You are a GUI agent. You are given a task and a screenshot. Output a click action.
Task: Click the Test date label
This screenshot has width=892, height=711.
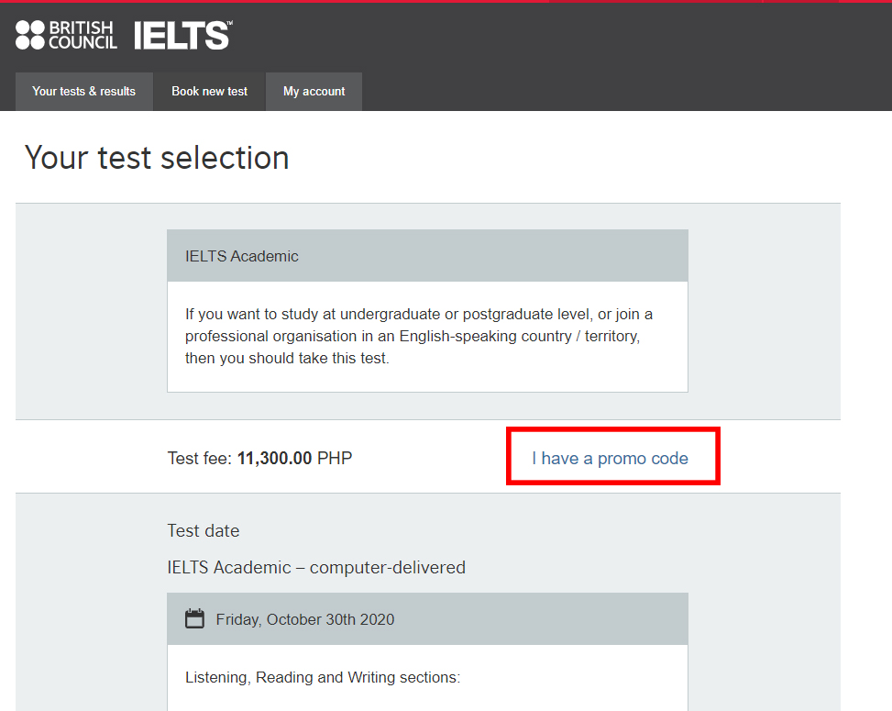click(204, 530)
